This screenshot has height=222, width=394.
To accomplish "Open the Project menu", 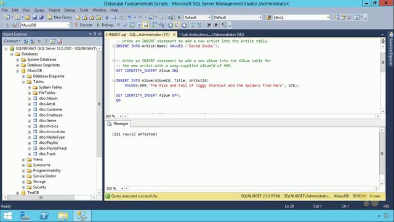I will point(54,10).
